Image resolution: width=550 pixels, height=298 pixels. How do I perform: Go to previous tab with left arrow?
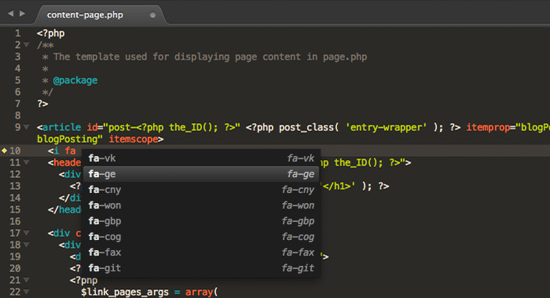pos(10,13)
